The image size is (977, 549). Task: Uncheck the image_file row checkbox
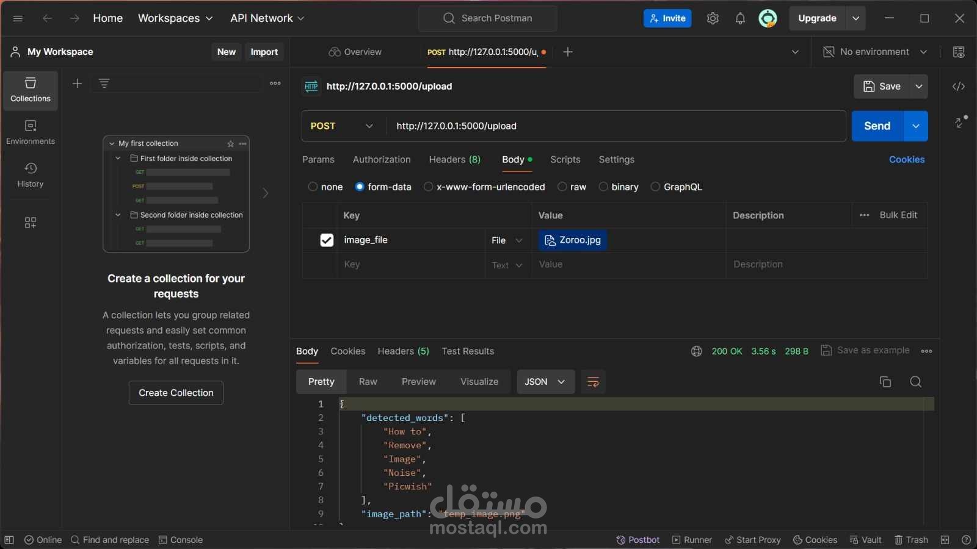tap(327, 240)
